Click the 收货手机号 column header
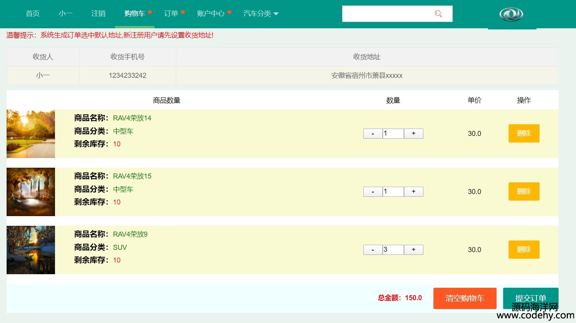This screenshot has width=576, height=323. click(127, 57)
